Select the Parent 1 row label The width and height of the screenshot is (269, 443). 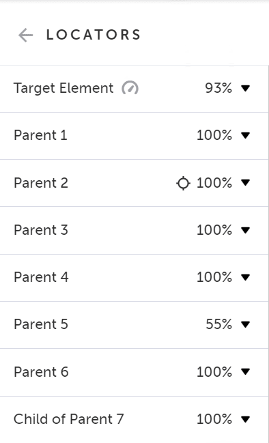tap(41, 135)
